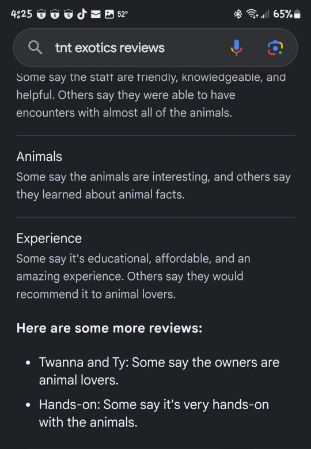Tap the cellular signal strength icon
Image resolution: width=311 pixels, height=449 pixels.
click(265, 14)
